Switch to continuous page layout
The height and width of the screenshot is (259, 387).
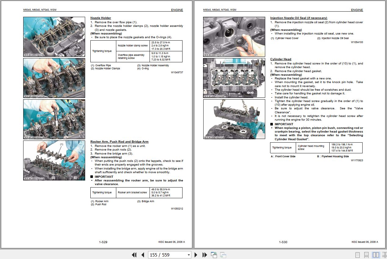point(367,255)
